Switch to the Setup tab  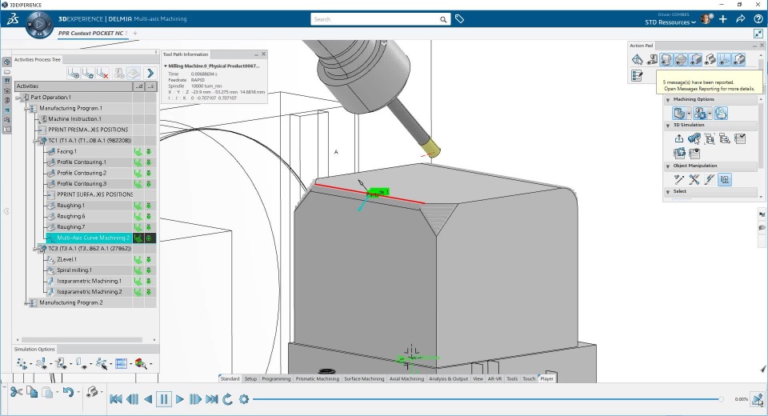(x=250, y=378)
